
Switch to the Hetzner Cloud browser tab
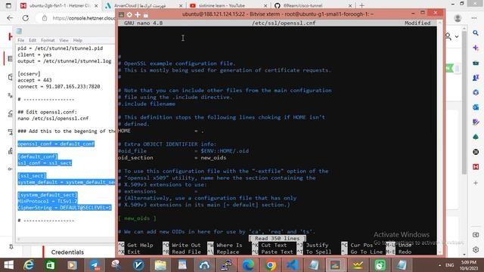(59, 5)
